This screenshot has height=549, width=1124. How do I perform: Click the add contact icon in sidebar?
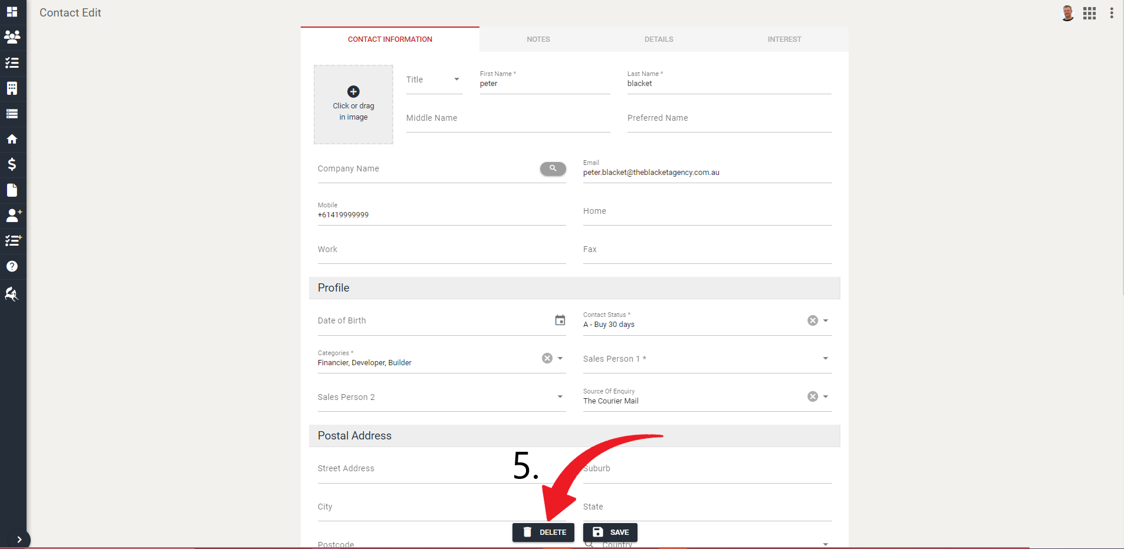pos(13,215)
